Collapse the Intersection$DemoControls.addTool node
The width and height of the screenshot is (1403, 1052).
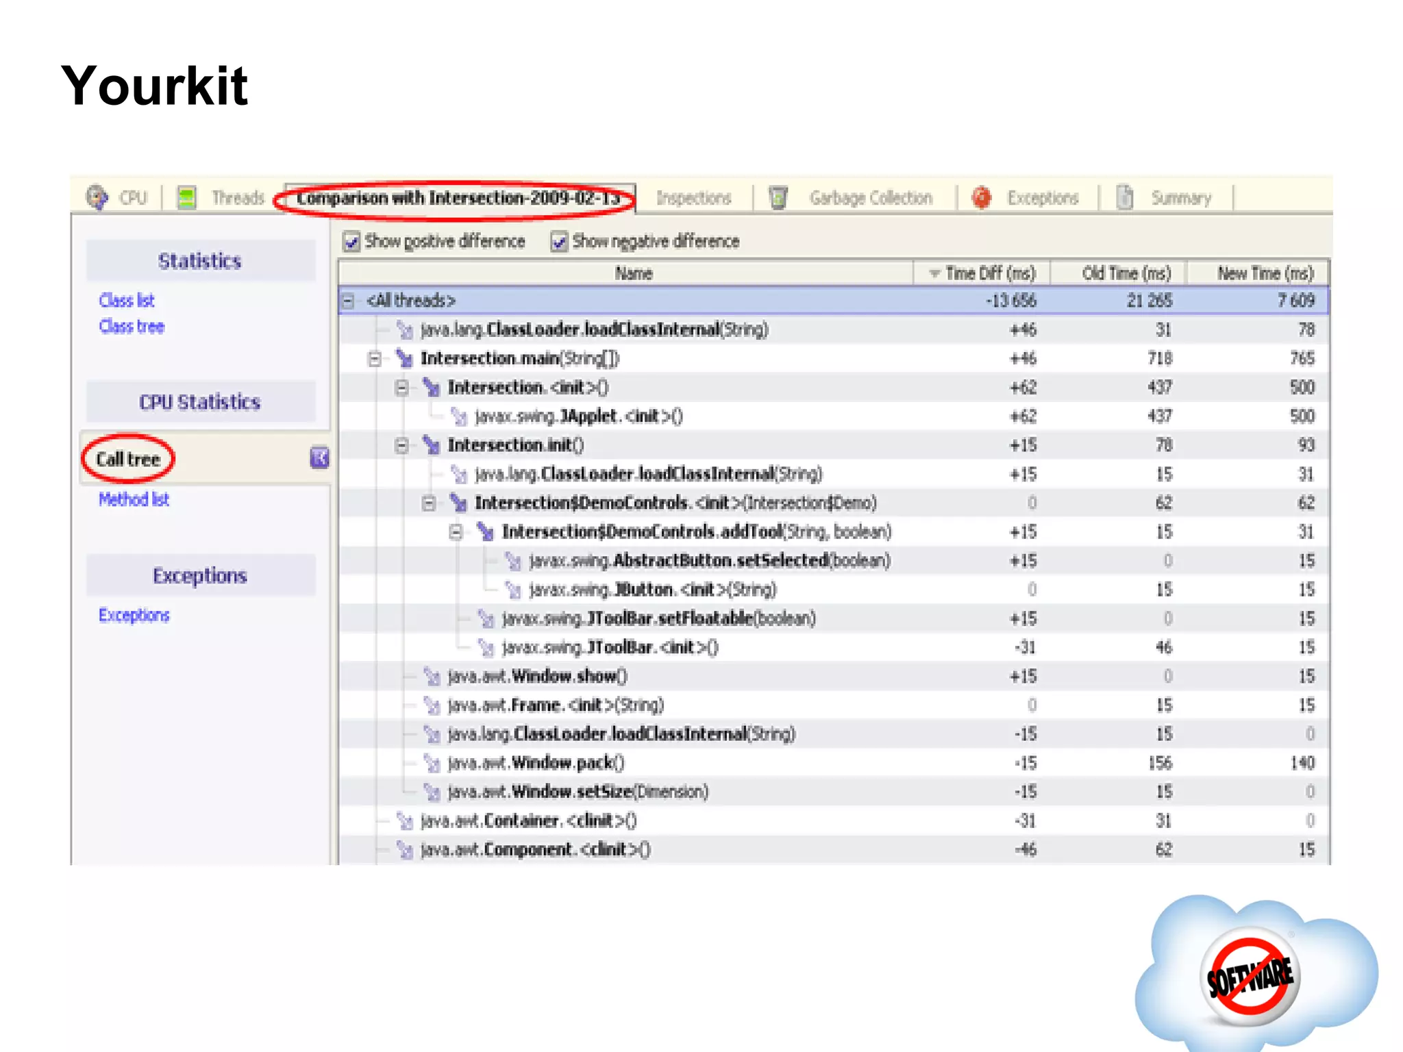tap(456, 531)
